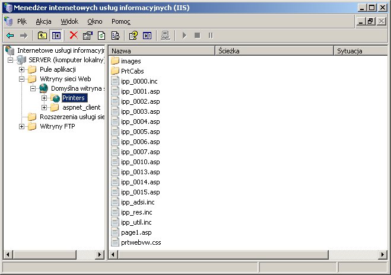Click the Stop item button
The image size is (391, 275).
pos(197,36)
